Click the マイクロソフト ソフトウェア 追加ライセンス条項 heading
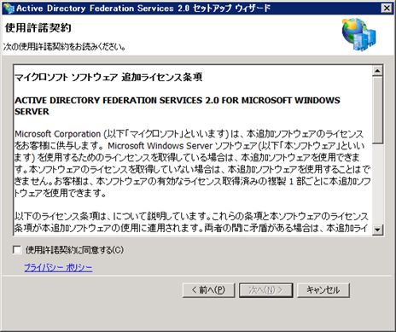This screenshot has height=332, width=396. pos(108,77)
